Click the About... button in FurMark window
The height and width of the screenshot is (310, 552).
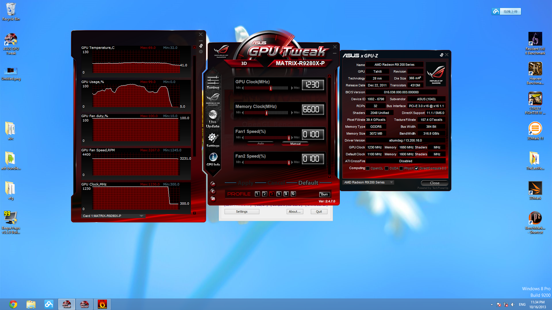point(295,211)
